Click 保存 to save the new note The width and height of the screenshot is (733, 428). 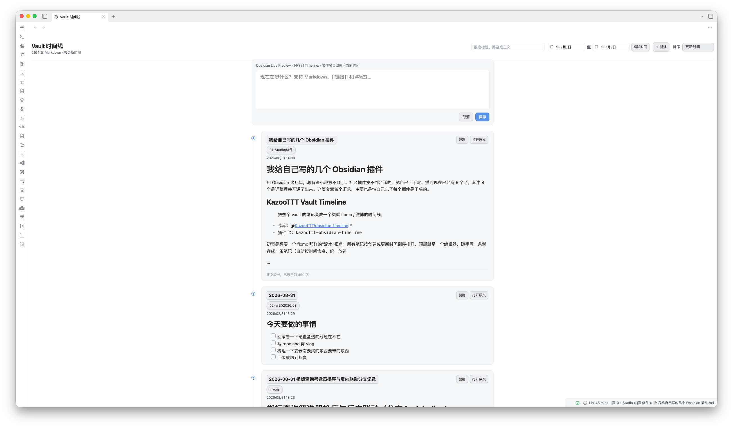482,117
